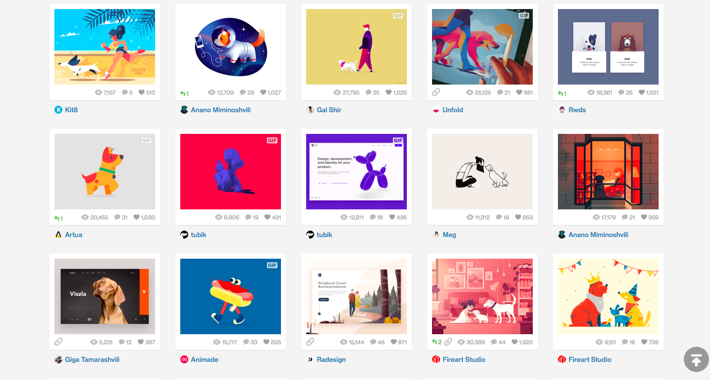The width and height of the screenshot is (710, 380).
Task: Click green rebound icon on Artua shot
Action: coord(57,218)
